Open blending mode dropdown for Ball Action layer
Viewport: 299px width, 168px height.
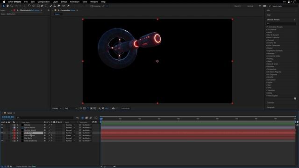click(x=70, y=133)
